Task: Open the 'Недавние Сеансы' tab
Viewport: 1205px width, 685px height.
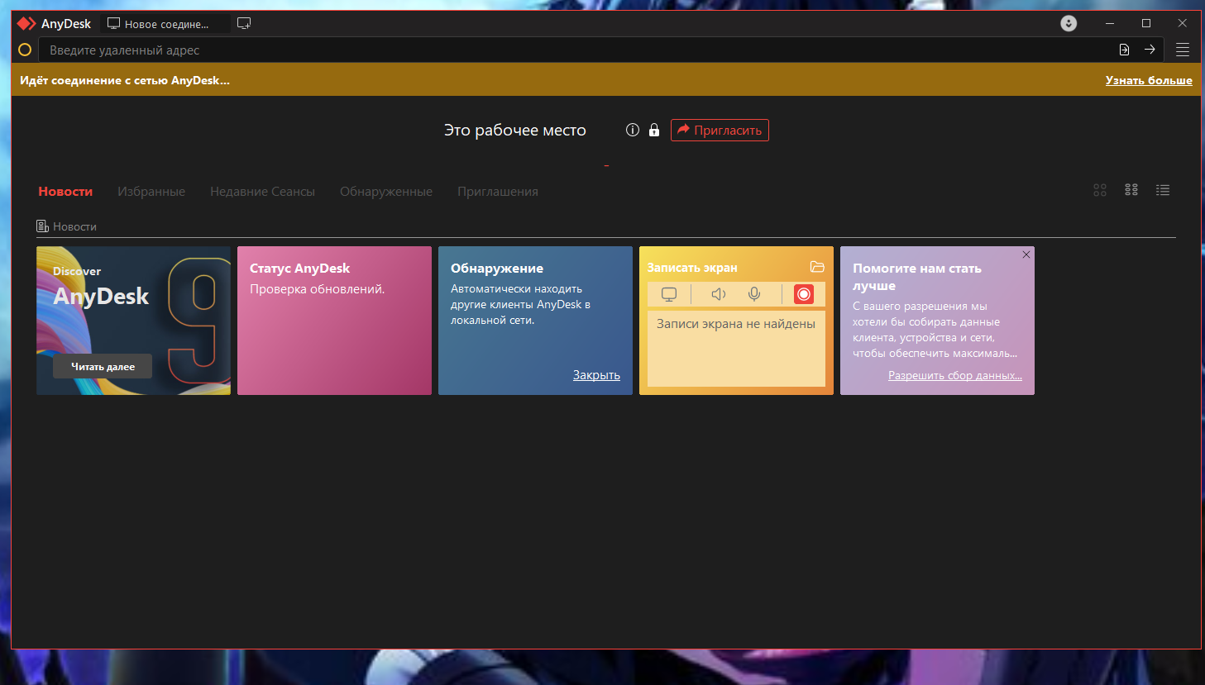Action: click(x=262, y=192)
